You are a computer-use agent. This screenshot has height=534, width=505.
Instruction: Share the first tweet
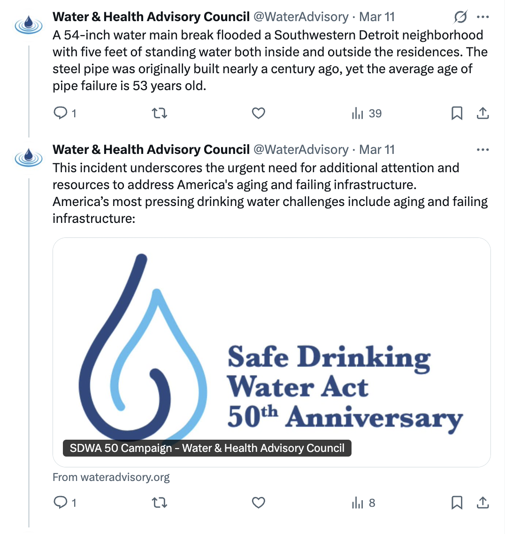(483, 113)
